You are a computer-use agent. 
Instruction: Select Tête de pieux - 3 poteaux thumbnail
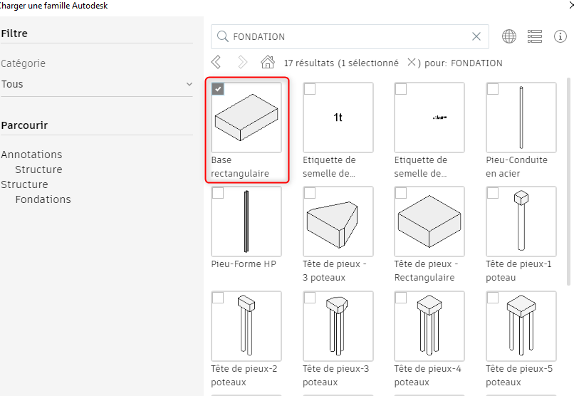(x=338, y=222)
